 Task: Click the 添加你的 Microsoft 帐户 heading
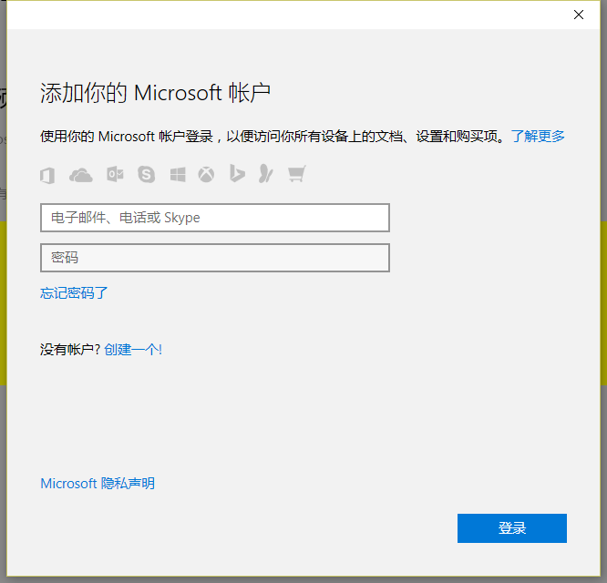[x=155, y=93]
